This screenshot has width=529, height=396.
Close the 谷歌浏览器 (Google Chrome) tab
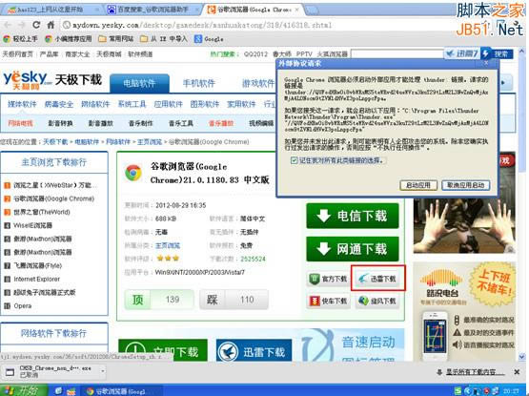(x=297, y=10)
